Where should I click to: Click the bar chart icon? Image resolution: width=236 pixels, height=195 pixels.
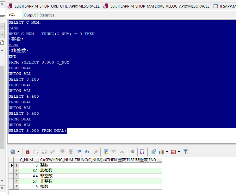(161, 152)
